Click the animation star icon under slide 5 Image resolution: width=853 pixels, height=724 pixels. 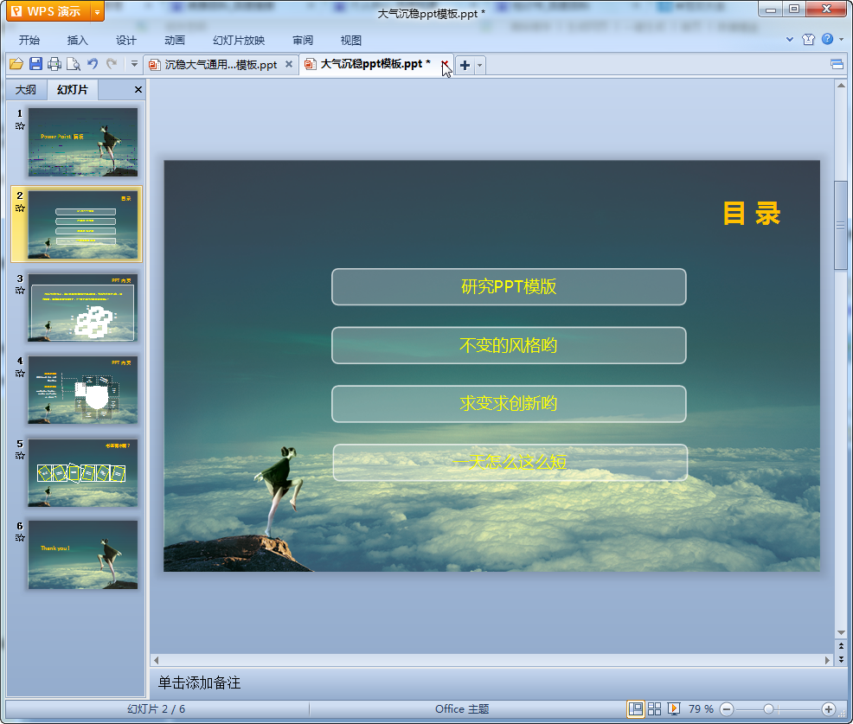[20, 456]
